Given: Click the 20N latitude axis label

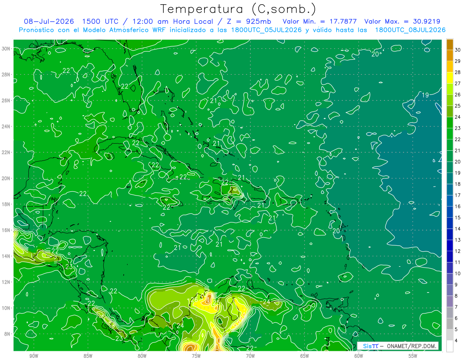Looking at the screenshot, I should (6, 178).
